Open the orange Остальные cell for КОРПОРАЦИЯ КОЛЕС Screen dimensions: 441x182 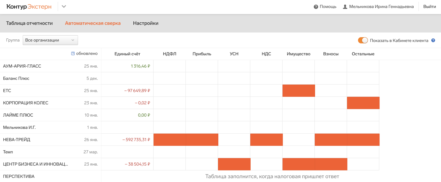click(363, 103)
